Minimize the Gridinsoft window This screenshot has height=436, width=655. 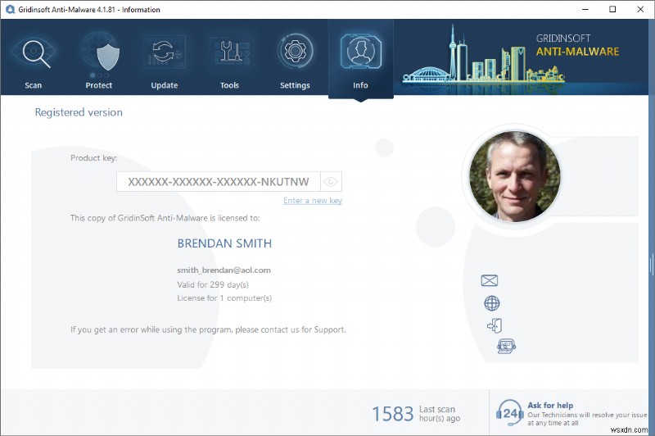(585, 9)
